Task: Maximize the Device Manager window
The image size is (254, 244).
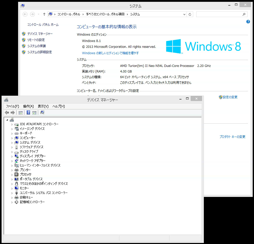Action: point(187,99)
